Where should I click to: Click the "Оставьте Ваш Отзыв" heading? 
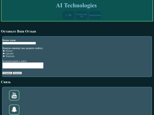[x=19, y=31]
